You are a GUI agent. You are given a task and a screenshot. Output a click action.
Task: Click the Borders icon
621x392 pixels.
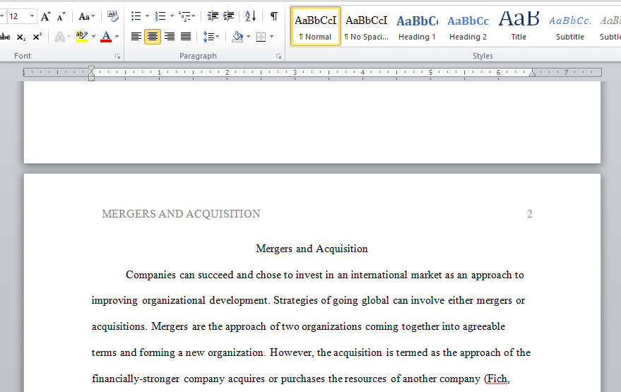tap(261, 37)
